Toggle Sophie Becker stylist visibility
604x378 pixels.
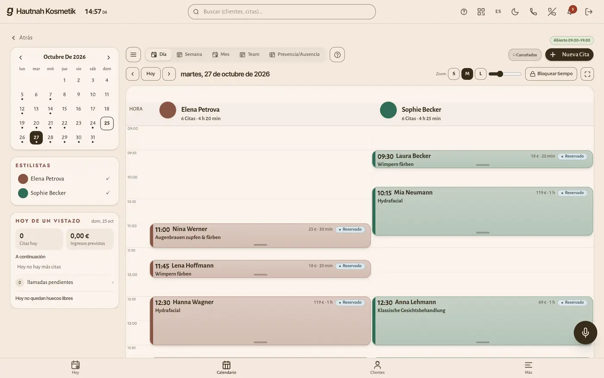tap(64, 193)
